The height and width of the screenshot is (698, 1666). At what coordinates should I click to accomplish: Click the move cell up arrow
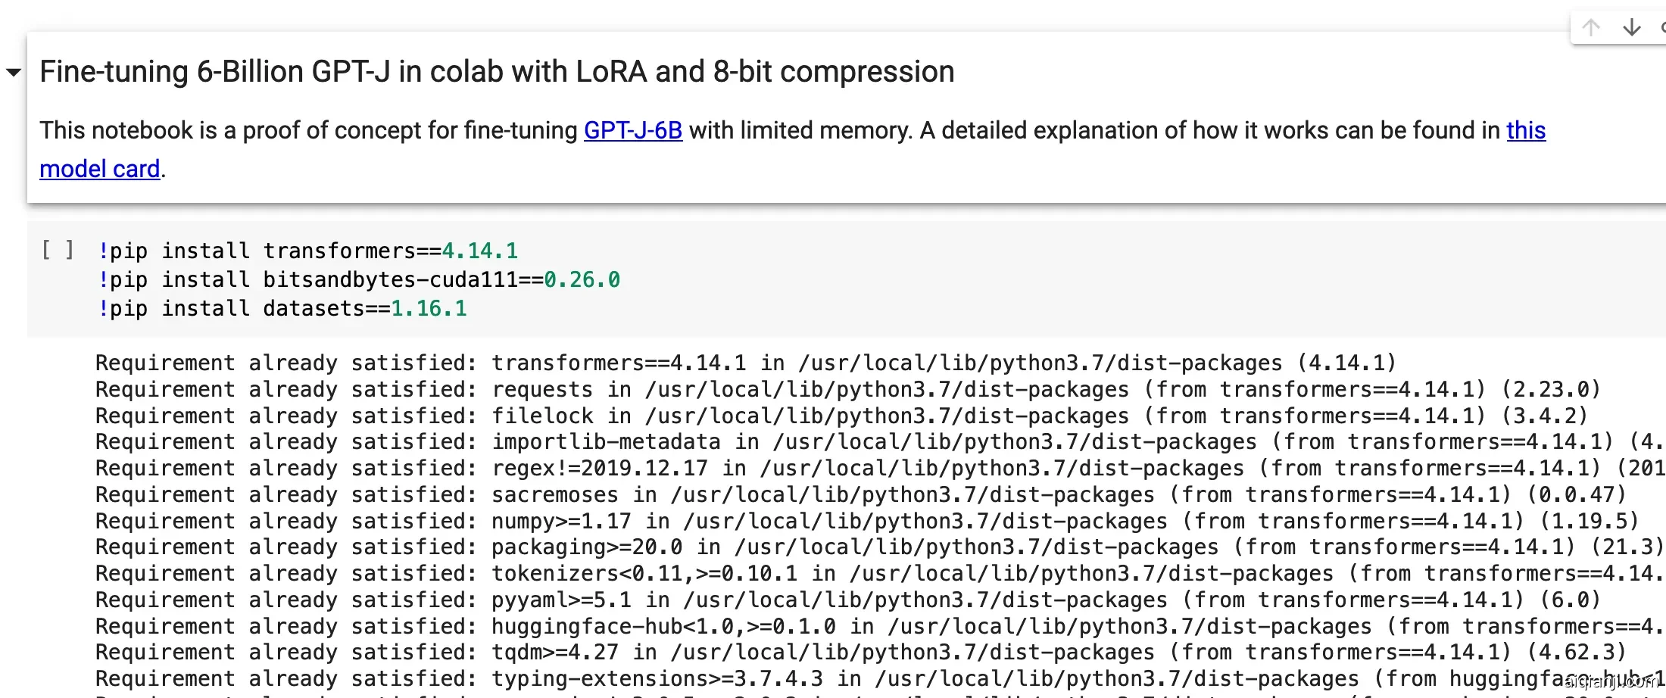pos(1591,28)
